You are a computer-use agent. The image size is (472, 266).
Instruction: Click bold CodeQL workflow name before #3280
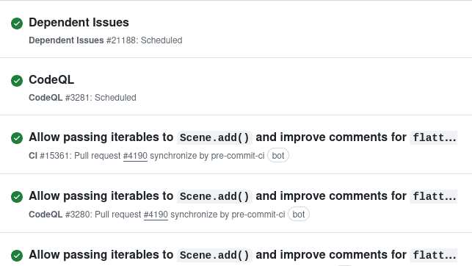[46, 215]
